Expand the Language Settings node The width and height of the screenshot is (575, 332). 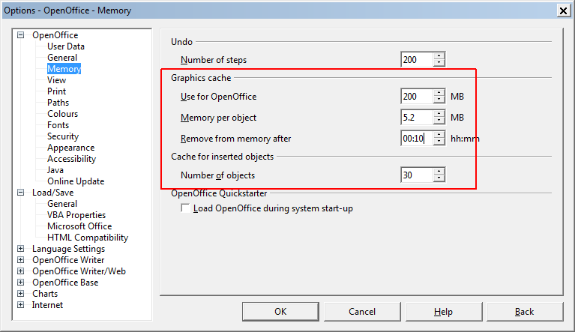click(21, 249)
